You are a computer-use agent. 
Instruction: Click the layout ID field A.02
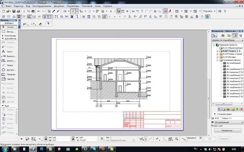click(x=217, y=118)
